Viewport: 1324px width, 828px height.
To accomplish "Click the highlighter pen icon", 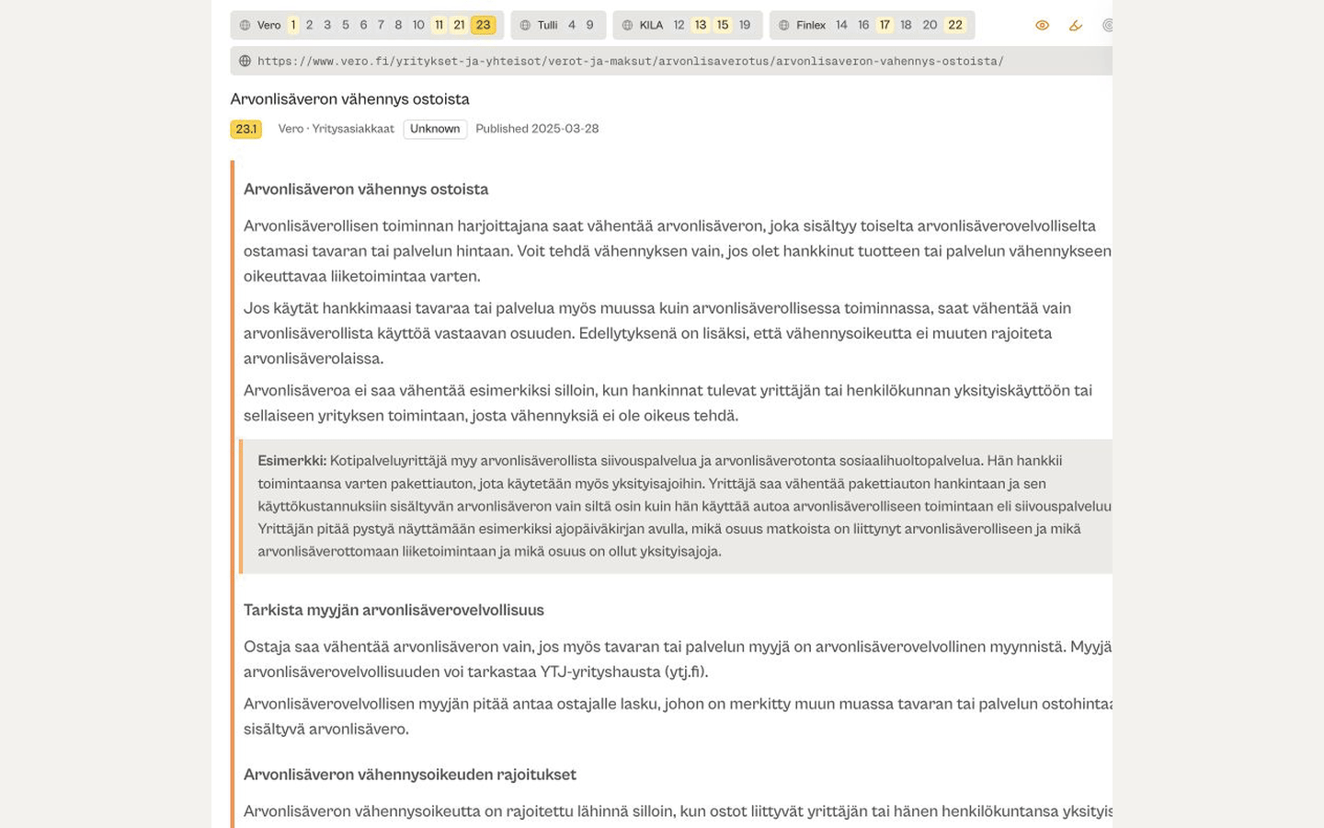I will 1076,26.
